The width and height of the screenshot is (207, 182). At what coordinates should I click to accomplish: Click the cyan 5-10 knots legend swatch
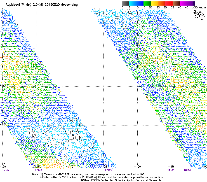click(x=133, y=3)
